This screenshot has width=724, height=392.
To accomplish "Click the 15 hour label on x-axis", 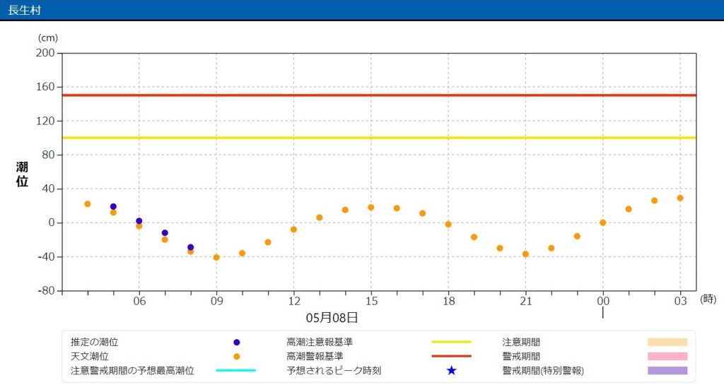I will point(371,301).
